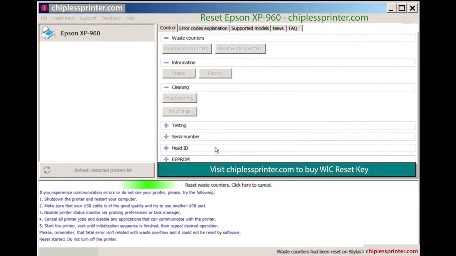Screen dimensions: 456x256
Task: Click 'Cancel all printer jobs' log line
Action: coord(128,219)
